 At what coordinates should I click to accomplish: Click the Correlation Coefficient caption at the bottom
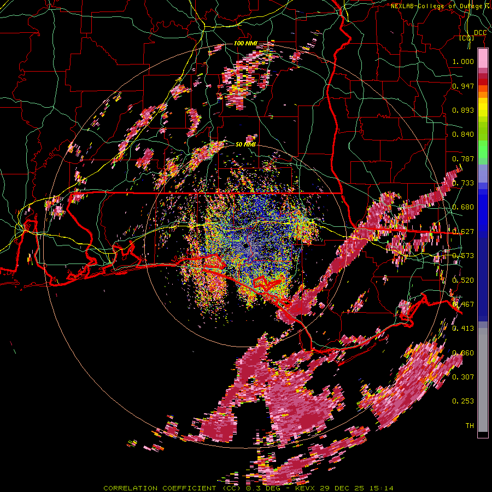click(248, 488)
